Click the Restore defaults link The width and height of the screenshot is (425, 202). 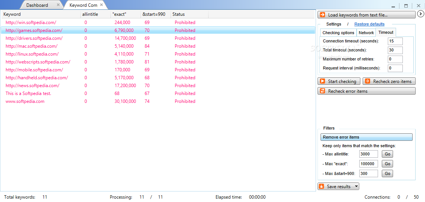369,24
